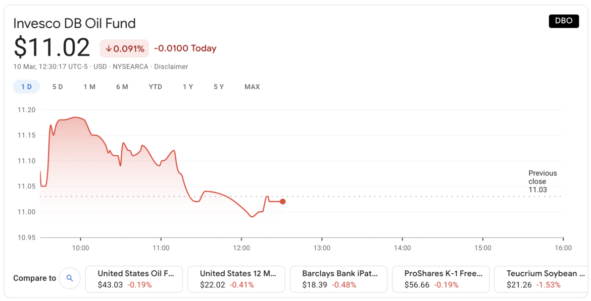Screen dimensions: 591x301
Task: Open the Disclaimer link
Action: click(x=171, y=67)
